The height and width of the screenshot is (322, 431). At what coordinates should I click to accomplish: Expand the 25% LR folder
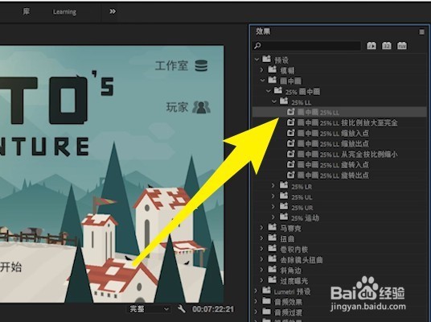273,186
